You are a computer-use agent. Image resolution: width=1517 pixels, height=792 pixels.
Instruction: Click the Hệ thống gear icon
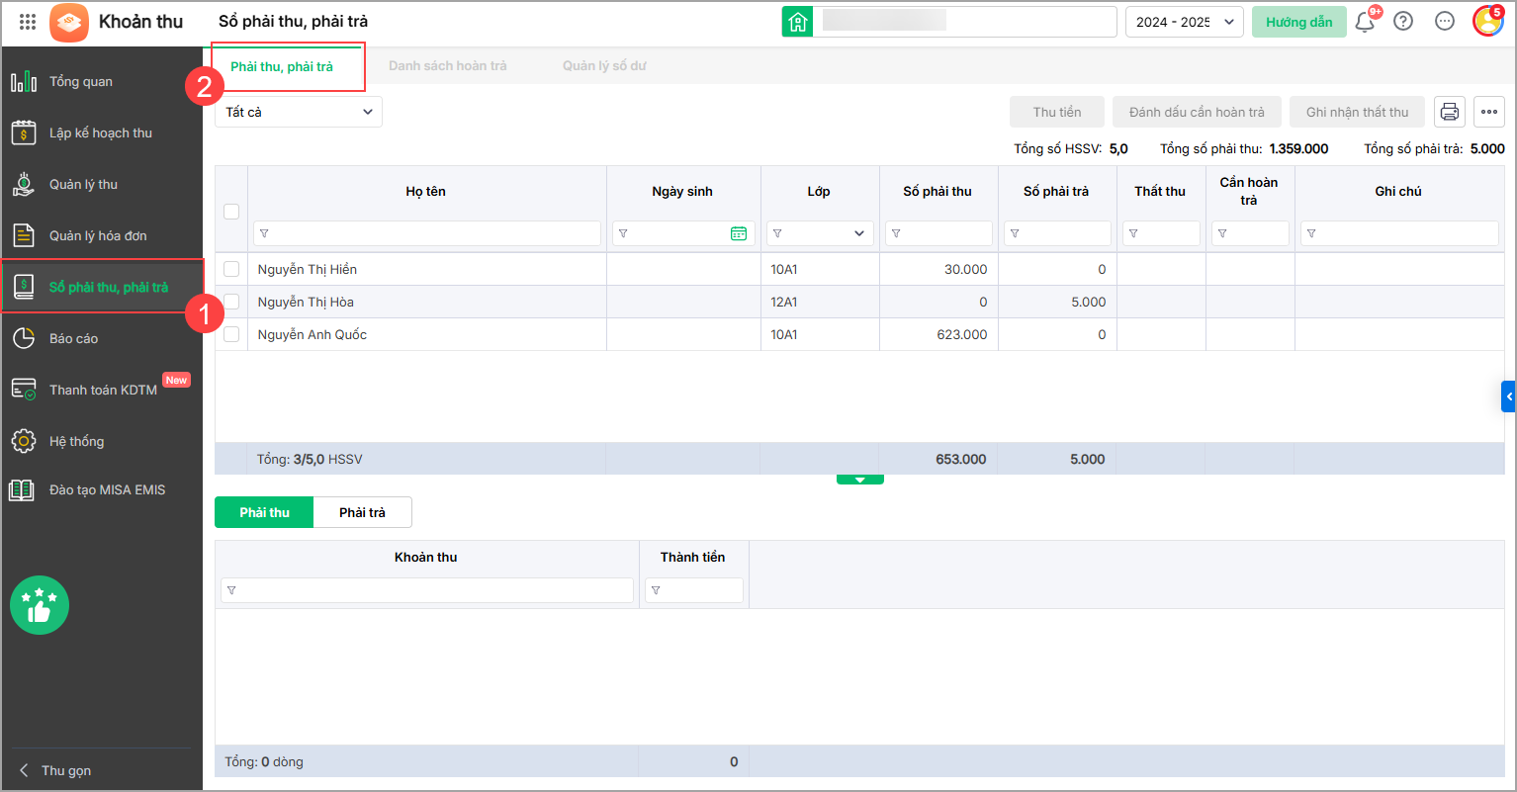[24, 441]
